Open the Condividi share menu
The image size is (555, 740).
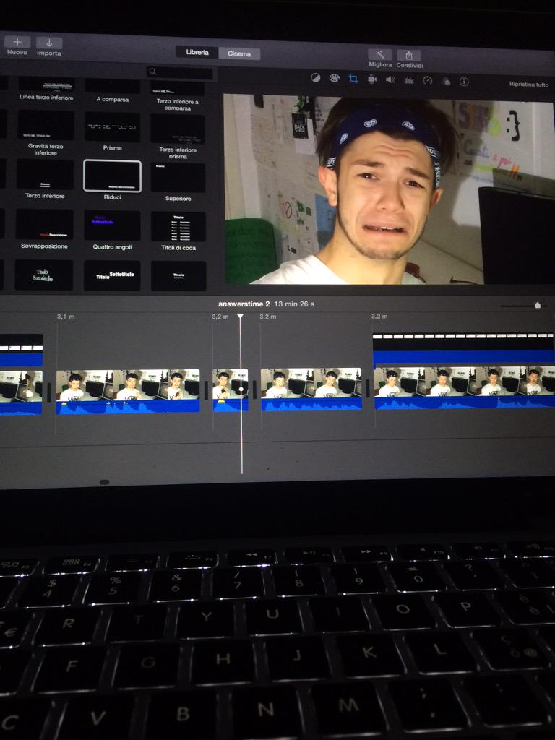tap(409, 56)
